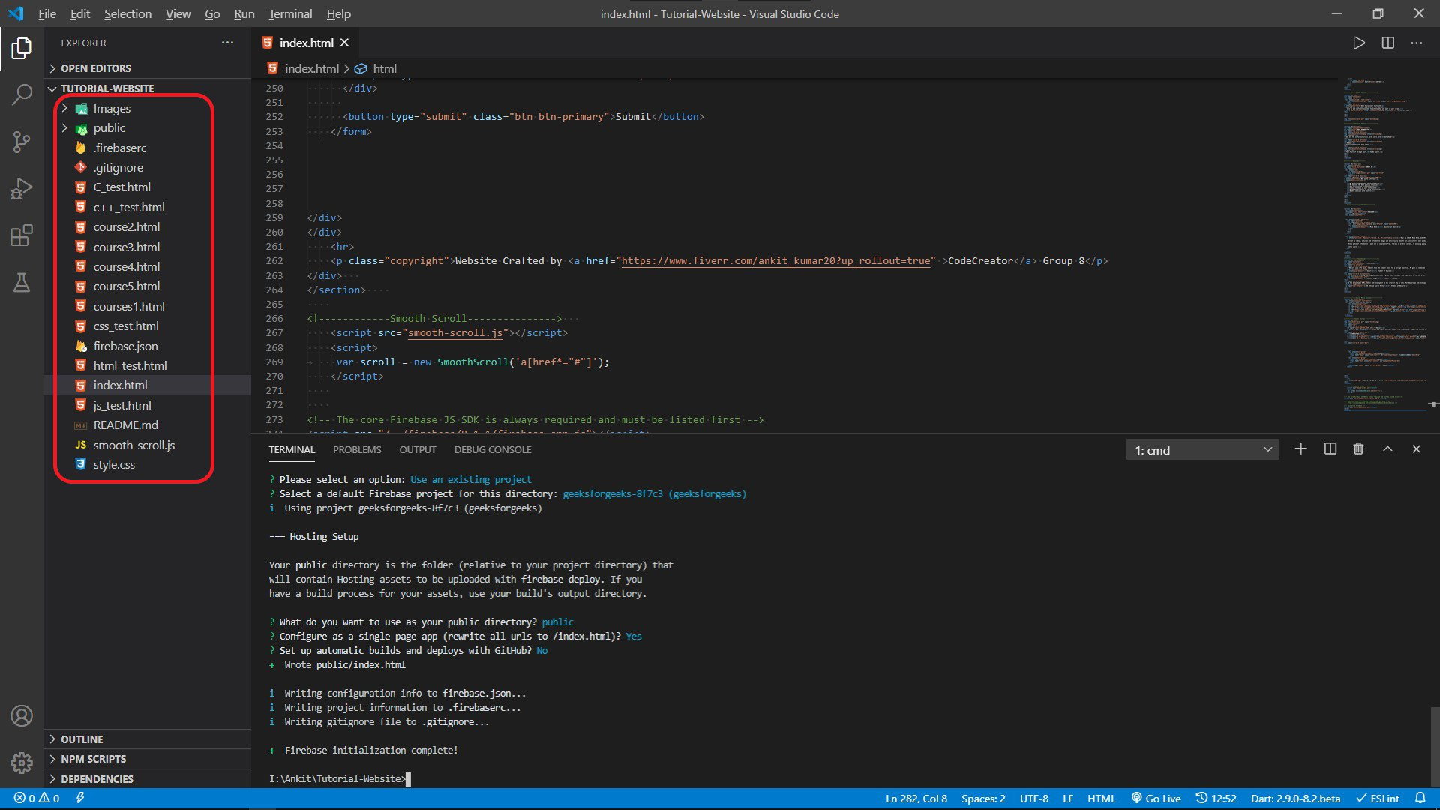
Task: Open the Extensions view icon
Action: 22,235
